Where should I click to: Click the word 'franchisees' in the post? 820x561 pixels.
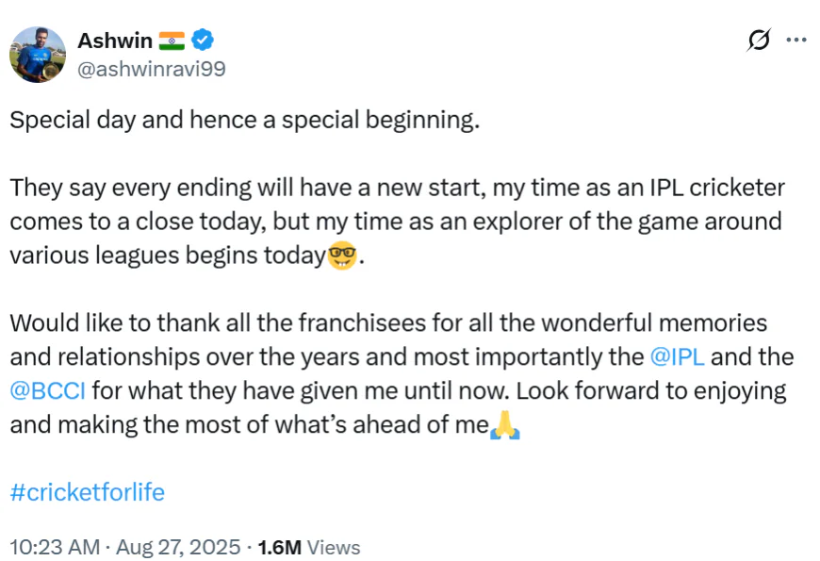363,322
